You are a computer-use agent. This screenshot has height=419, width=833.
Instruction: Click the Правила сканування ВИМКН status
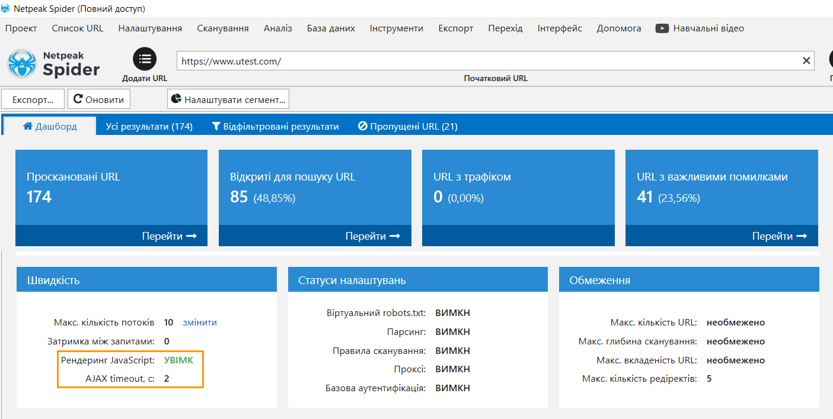[452, 351]
